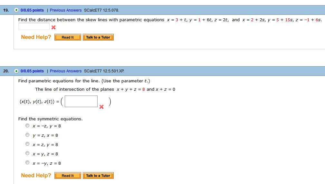Image resolution: width=325 pixels, height=184 pixels.
Task: Focus the skew lines distance answer field
Action: click(x=34, y=27)
